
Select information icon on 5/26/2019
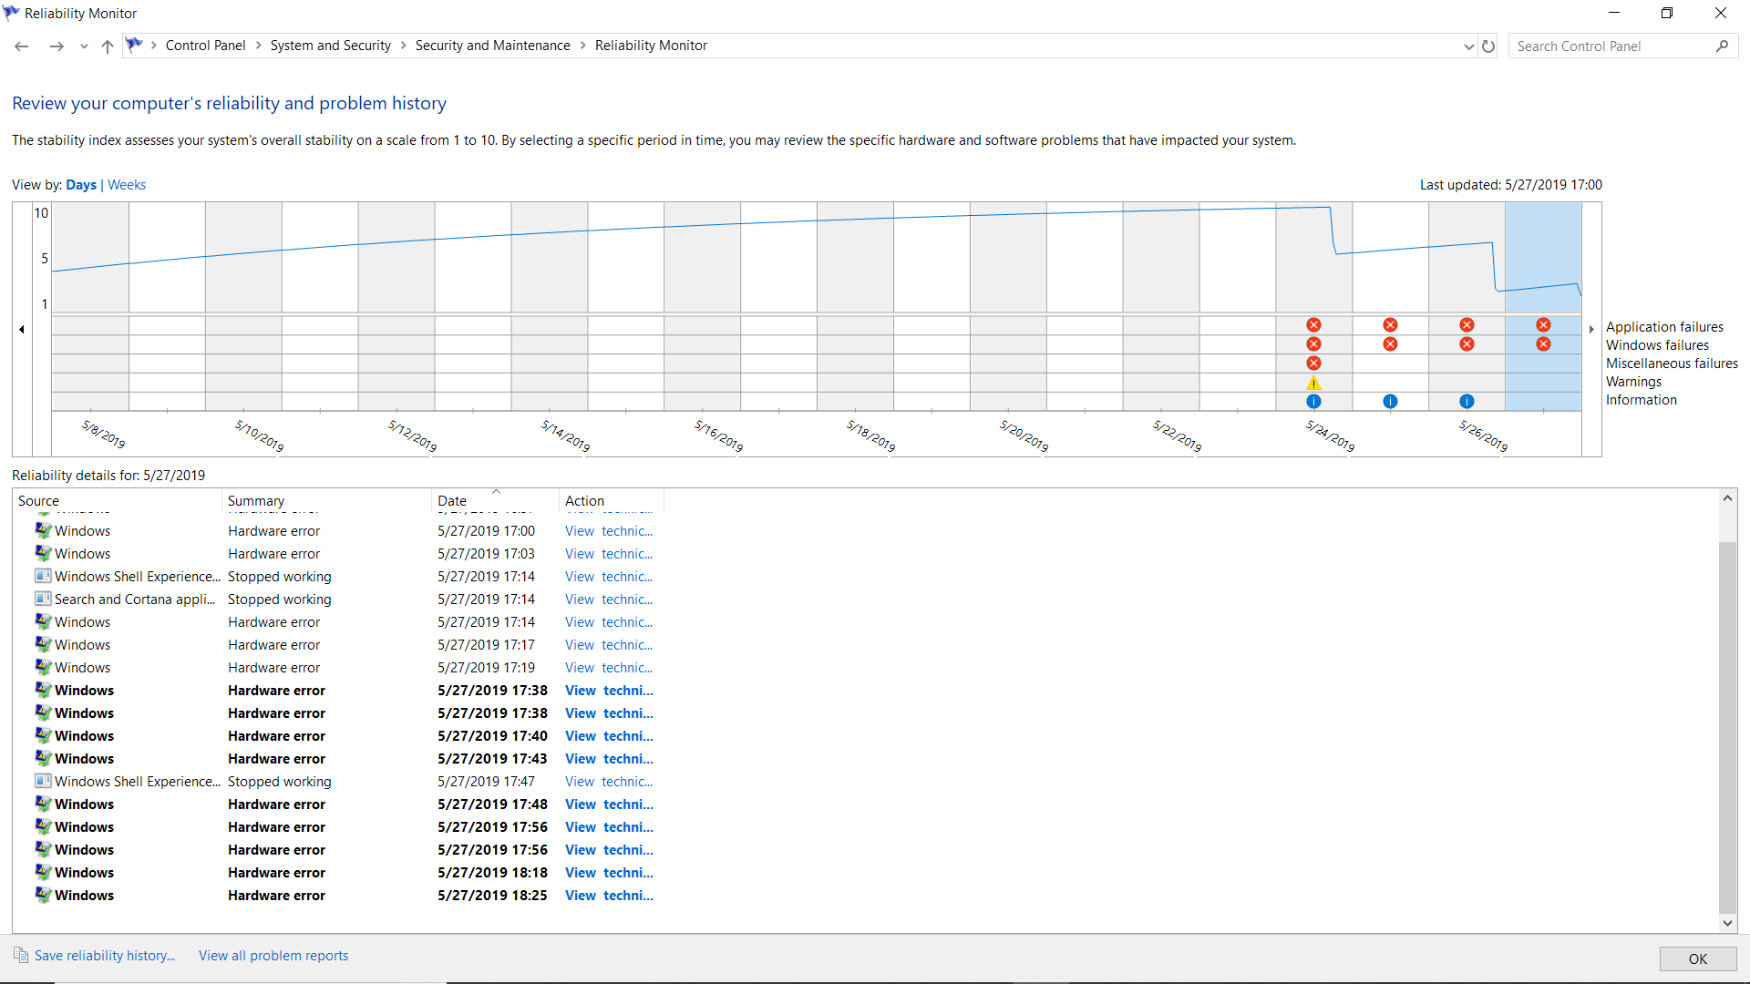coord(1467,402)
